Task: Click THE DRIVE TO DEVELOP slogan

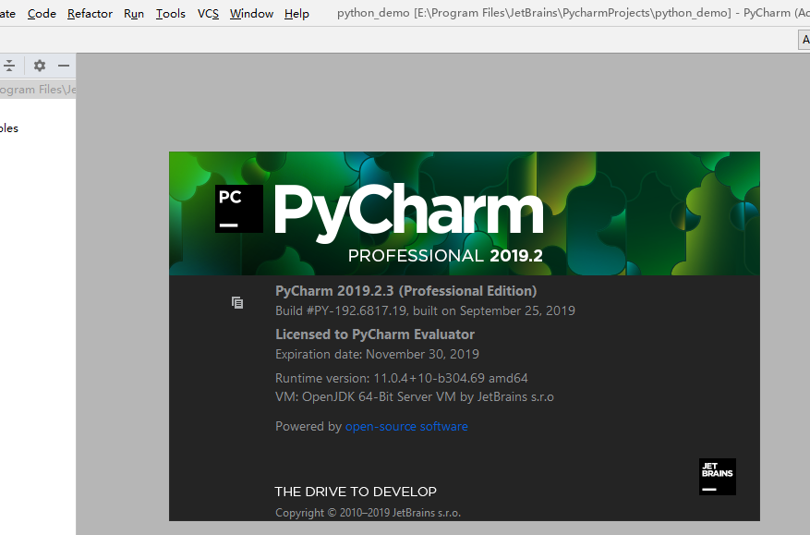Action: tap(356, 492)
